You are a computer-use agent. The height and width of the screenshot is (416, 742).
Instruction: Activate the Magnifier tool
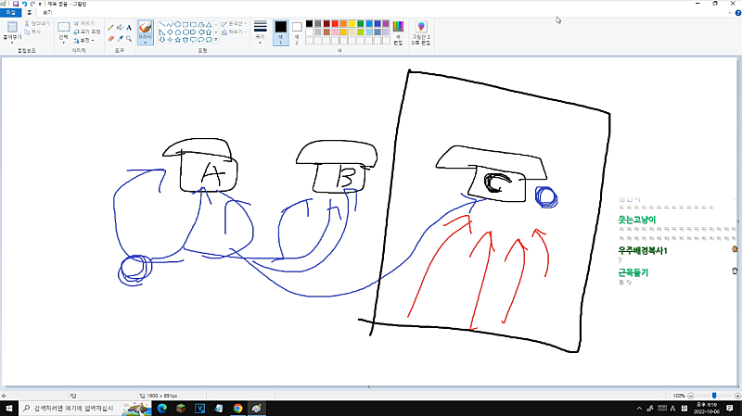[129, 39]
